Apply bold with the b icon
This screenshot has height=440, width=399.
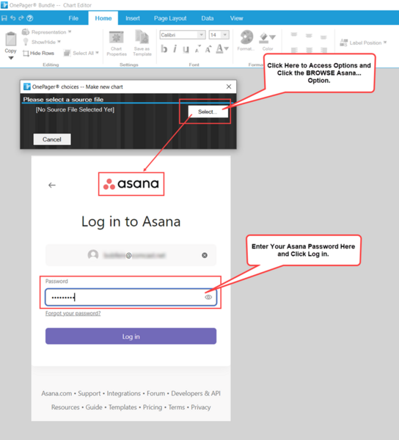(164, 49)
